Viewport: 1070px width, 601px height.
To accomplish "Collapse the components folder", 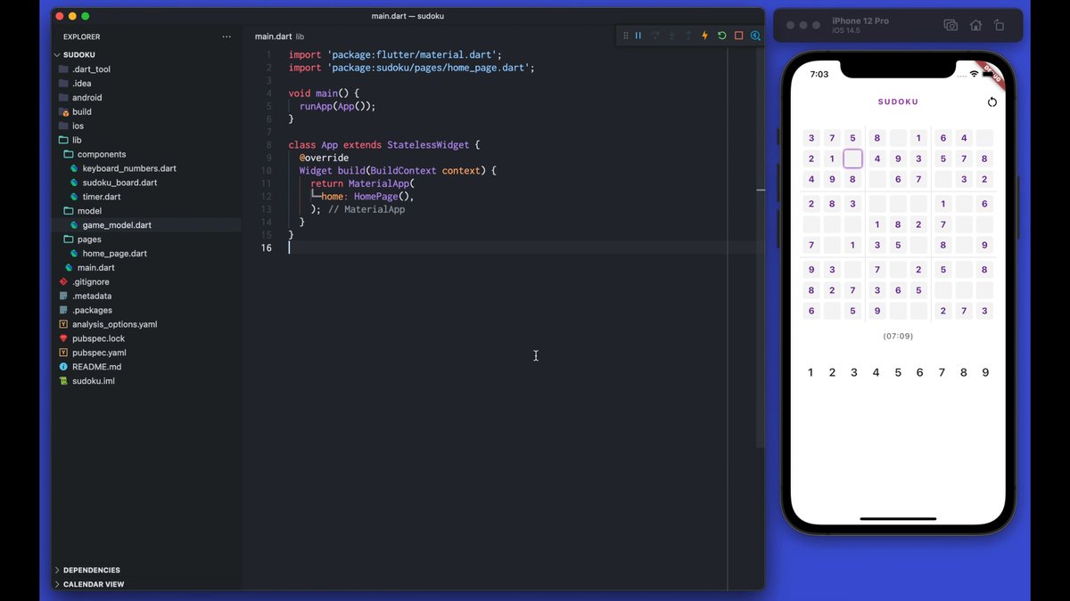I will [101, 154].
